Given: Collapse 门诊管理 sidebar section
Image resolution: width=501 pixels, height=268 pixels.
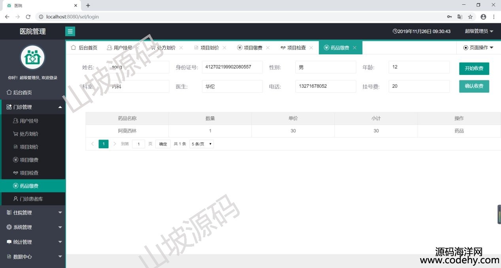Looking at the screenshot, I should coord(33,107).
